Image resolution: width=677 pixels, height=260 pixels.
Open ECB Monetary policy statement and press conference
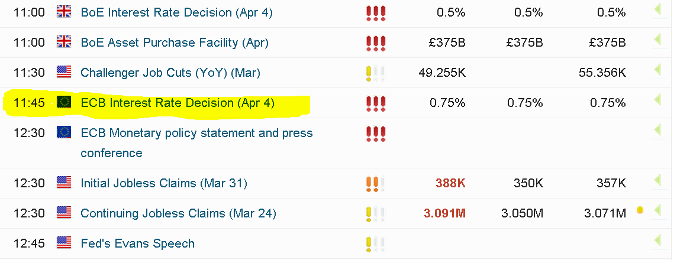(196, 143)
